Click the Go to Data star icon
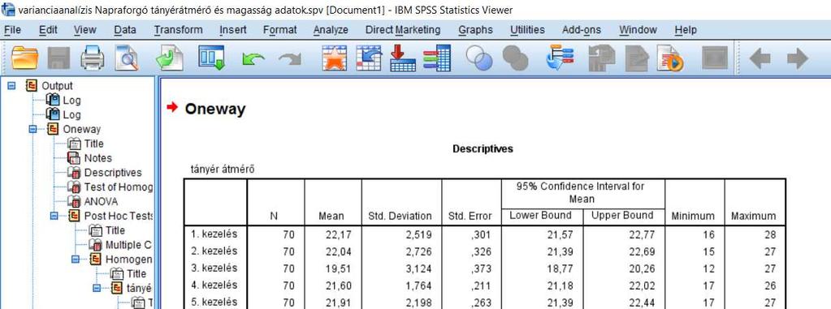This screenshot has height=309, width=831. 335,58
